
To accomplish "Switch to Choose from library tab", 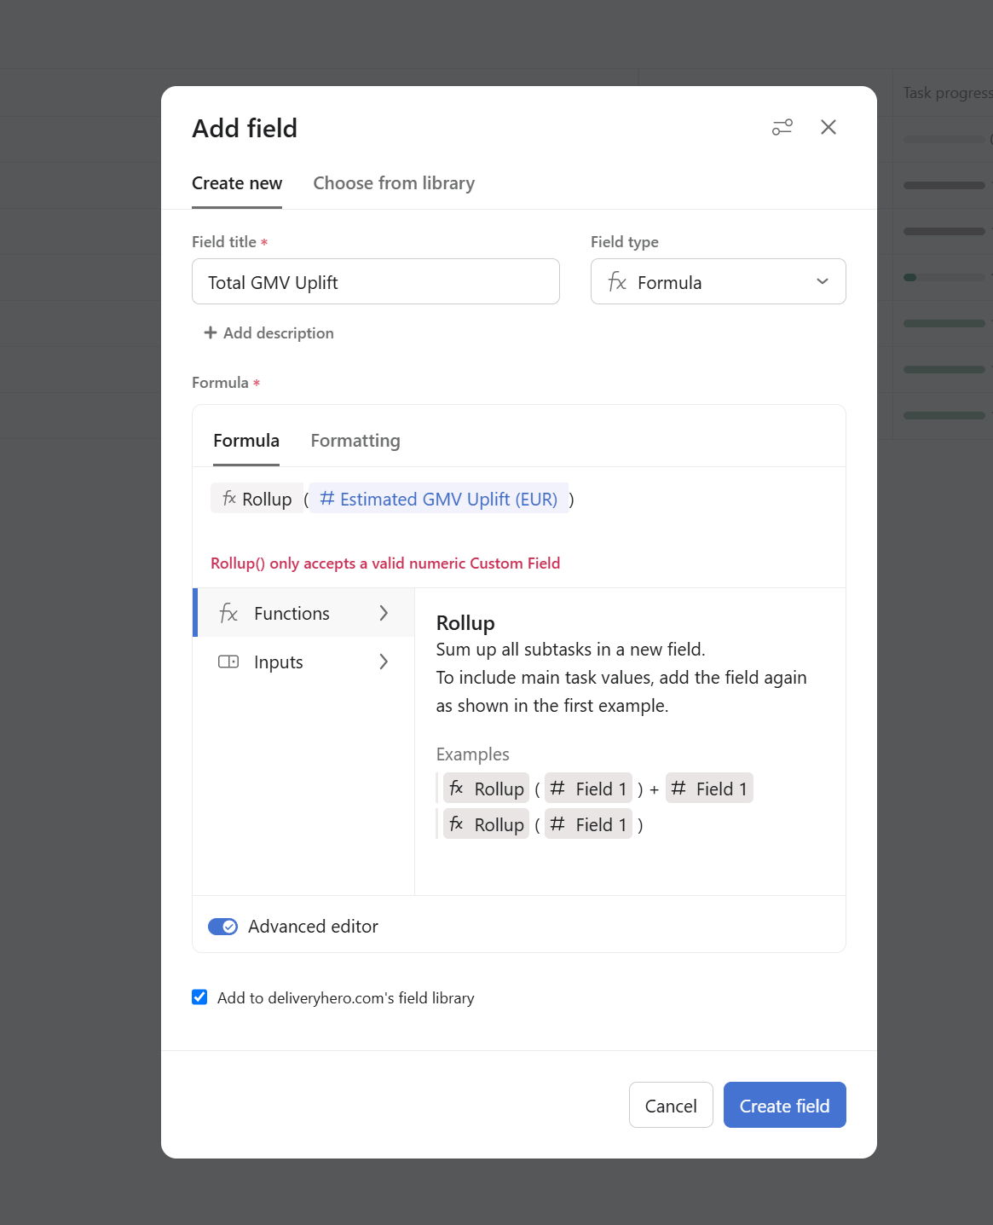I will [x=394, y=183].
